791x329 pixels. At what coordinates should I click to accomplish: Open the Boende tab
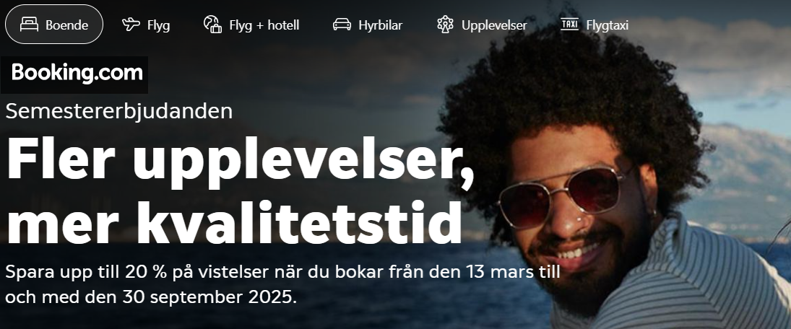(x=54, y=25)
